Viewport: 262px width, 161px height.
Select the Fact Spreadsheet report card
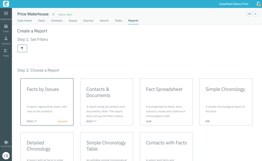pyautogui.click(x=166, y=102)
